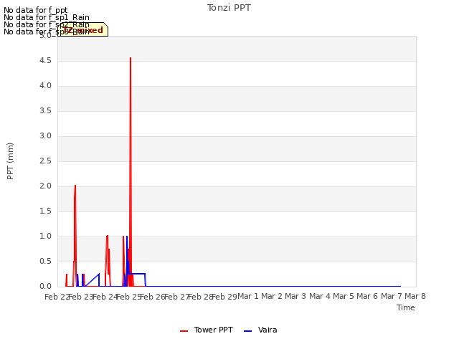Click the Mar 6 x-axis label
This screenshot has width=459, height=344.
click(367, 296)
